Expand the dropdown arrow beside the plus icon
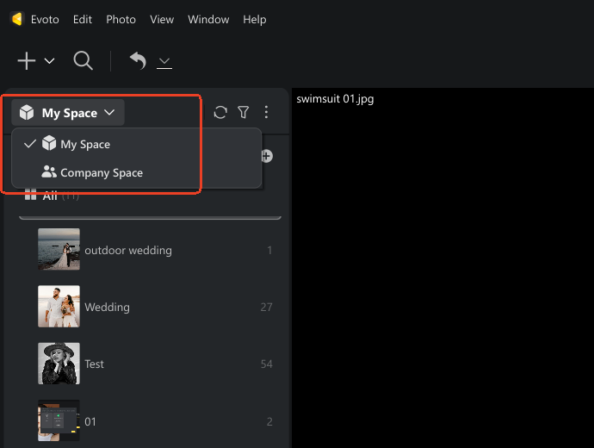 pos(49,61)
